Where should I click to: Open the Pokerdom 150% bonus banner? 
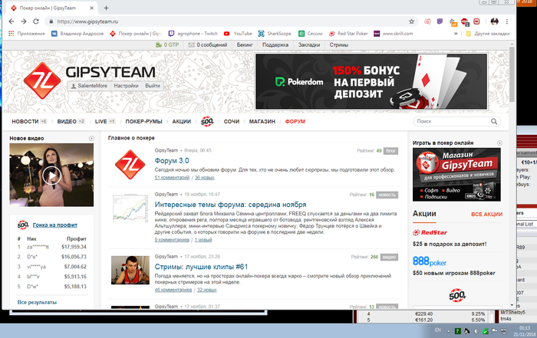coord(371,81)
